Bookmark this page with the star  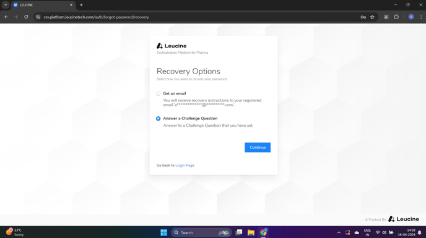click(x=372, y=17)
